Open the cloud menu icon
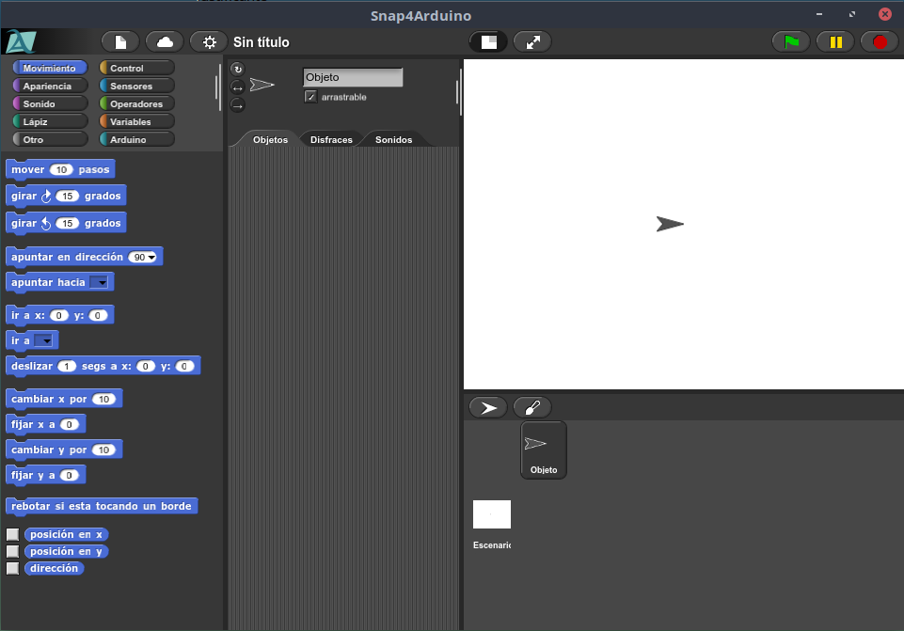Viewport: 904px width, 631px height. [165, 42]
